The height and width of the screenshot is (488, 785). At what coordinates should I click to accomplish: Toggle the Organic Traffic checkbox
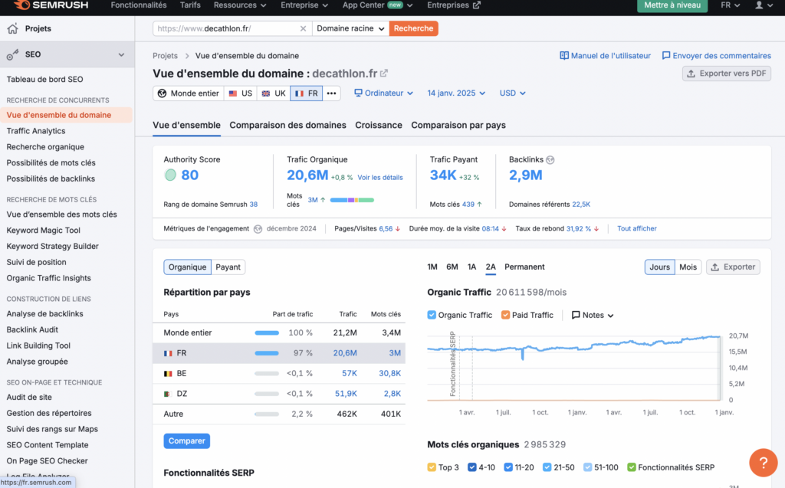click(432, 315)
